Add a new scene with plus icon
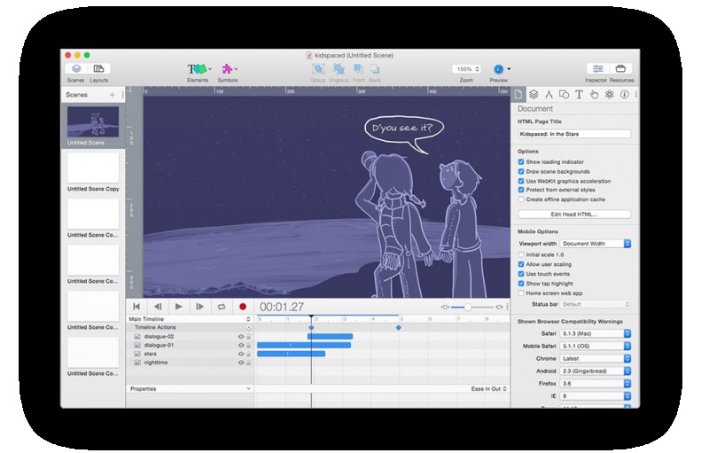The width and height of the screenshot is (709, 453). point(112,95)
